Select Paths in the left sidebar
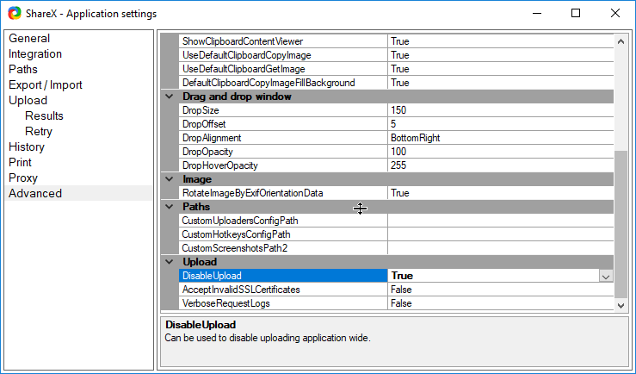Screen dimensions: 636x374 [23, 69]
